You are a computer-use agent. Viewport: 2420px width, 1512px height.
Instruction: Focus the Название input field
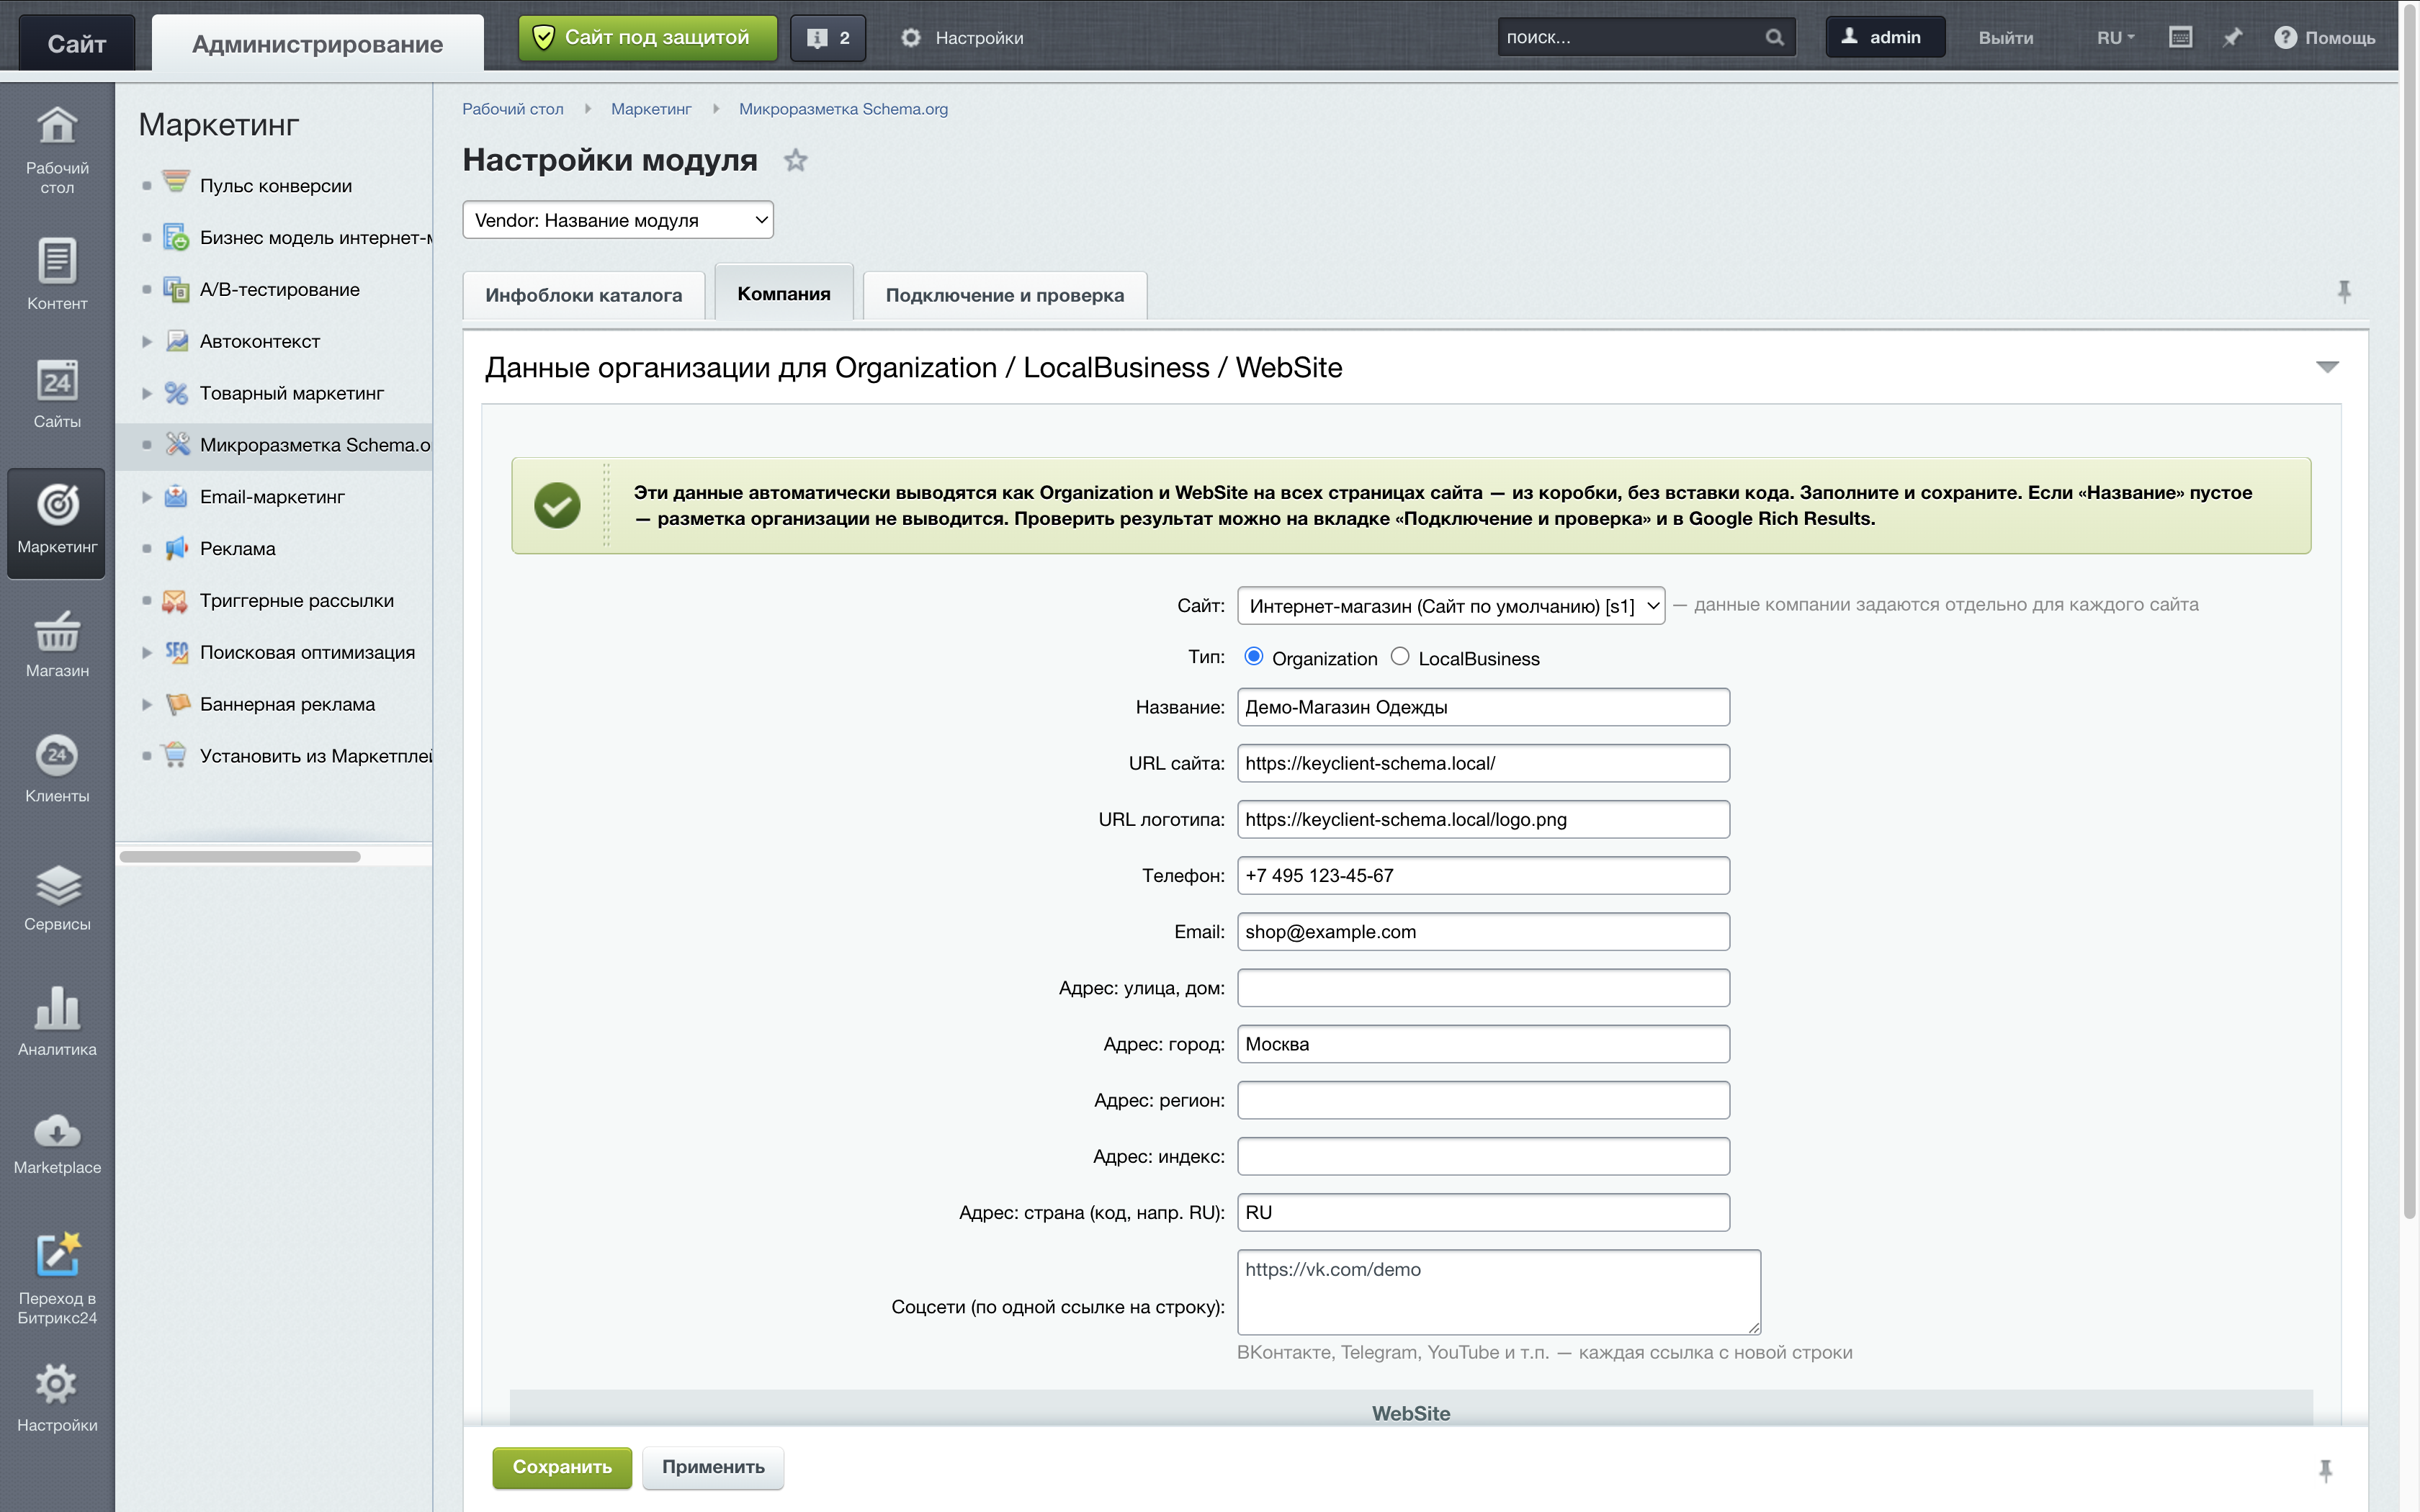(1483, 707)
